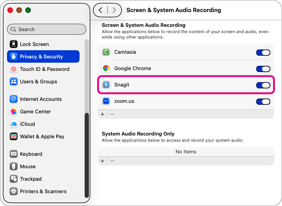
Task: Open Mouse settings
Action: tap(43, 166)
